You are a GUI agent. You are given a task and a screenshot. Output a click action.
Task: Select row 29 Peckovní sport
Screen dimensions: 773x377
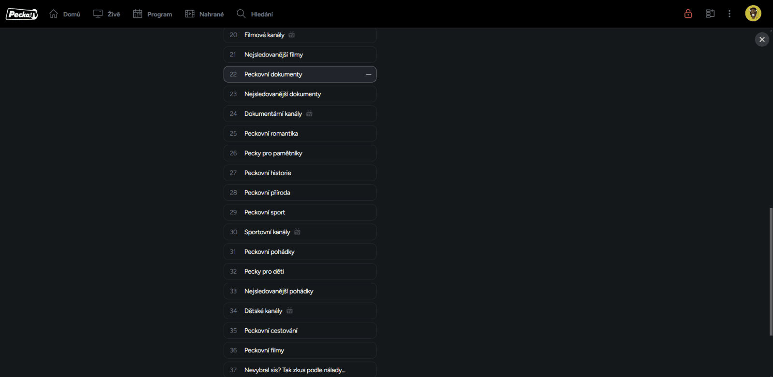coord(300,212)
